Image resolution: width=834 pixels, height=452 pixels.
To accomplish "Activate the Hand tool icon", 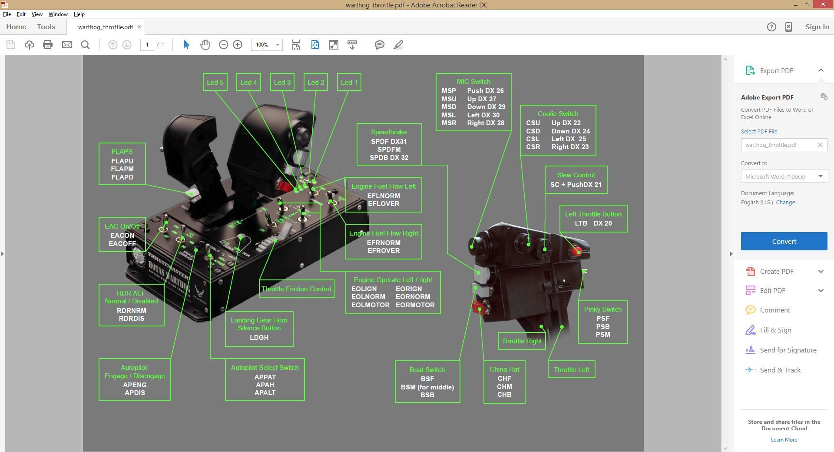I will (x=204, y=44).
